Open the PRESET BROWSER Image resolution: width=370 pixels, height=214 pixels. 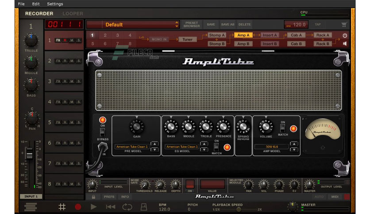pos(192,24)
